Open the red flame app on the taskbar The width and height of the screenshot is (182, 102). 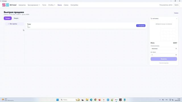(100, 100)
